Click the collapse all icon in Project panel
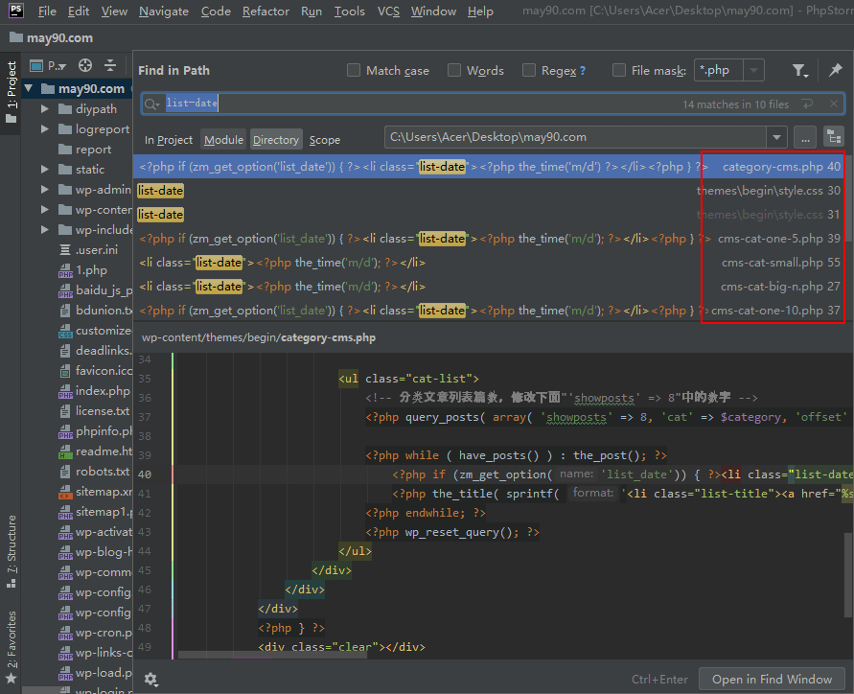This screenshot has width=854, height=694. [x=110, y=66]
